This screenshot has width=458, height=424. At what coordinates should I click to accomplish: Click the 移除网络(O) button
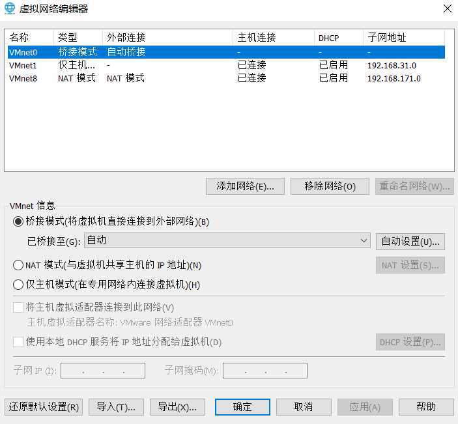pos(330,186)
